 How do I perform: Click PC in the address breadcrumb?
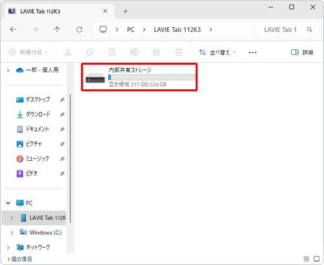[x=131, y=30]
